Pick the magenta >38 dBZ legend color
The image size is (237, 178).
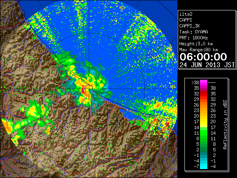click(204, 82)
